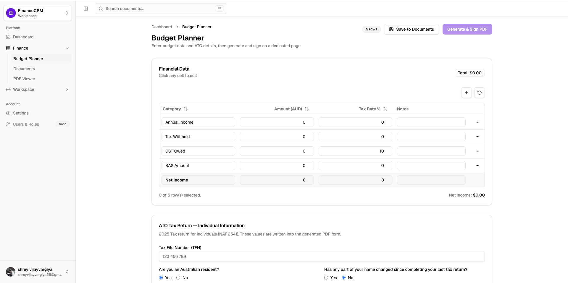568x283 pixels.
Task: Sort by Tax Rate % column arrows
Action: pyautogui.click(x=385, y=109)
